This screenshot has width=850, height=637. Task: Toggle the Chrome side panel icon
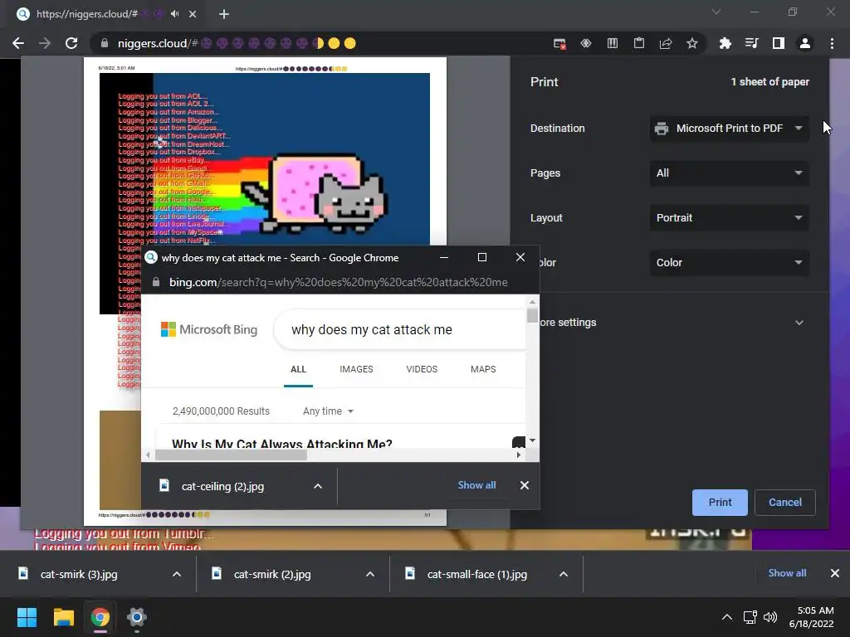(779, 43)
